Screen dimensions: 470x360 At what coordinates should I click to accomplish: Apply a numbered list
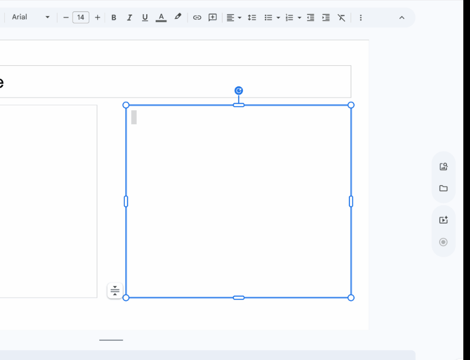pos(289,18)
